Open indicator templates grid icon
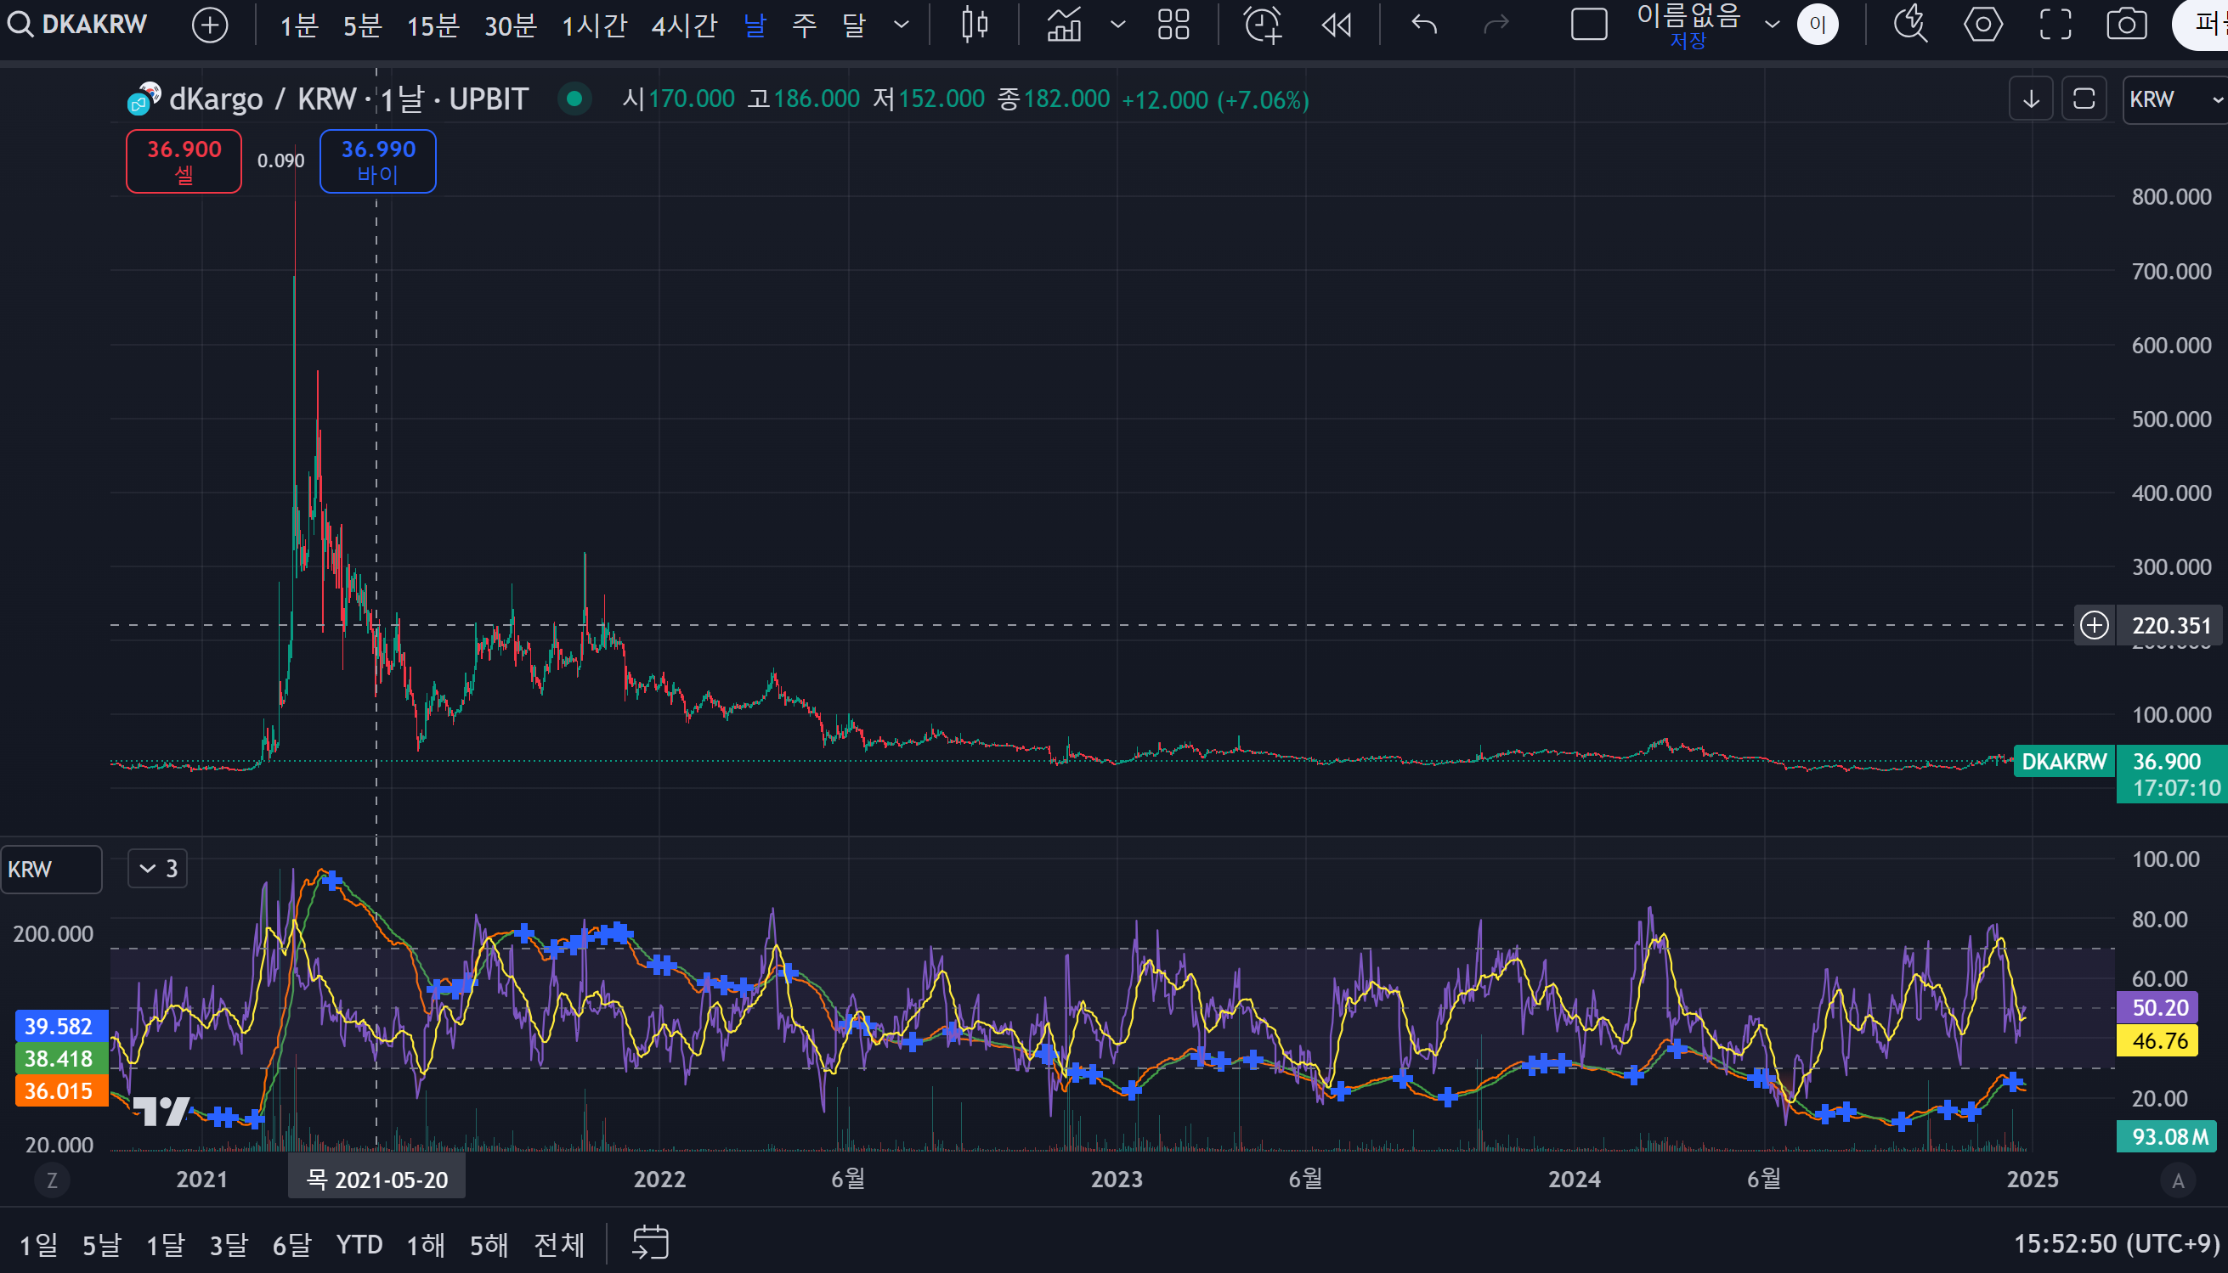The height and width of the screenshot is (1273, 2228). 1173,25
